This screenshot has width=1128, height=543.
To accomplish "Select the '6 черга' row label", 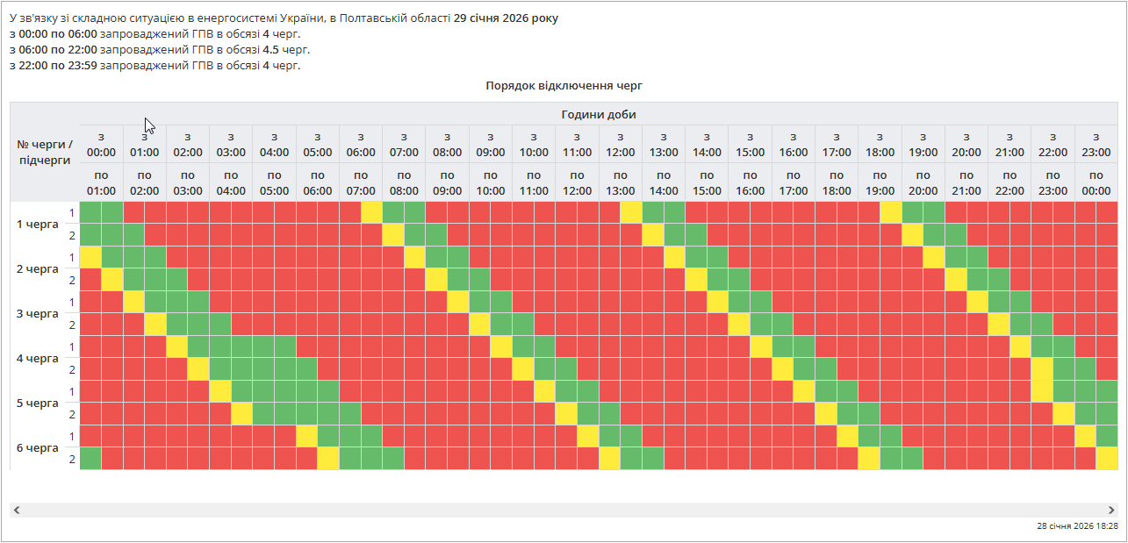I will pos(38,447).
